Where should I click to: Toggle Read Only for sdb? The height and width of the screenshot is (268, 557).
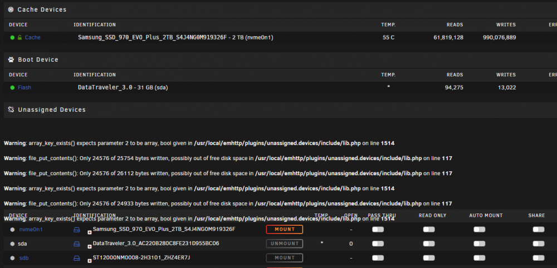pyautogui.click(x=429, y=258)
